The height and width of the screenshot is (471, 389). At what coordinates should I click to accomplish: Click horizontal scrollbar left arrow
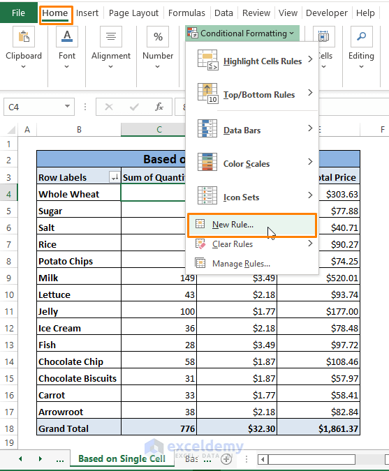pyautogui.click(x=263, y=459)
